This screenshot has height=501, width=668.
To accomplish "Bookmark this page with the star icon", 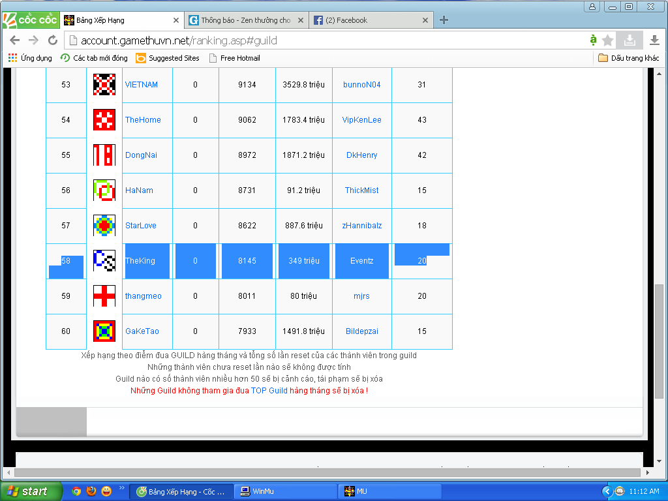I will tap(608, 40).
